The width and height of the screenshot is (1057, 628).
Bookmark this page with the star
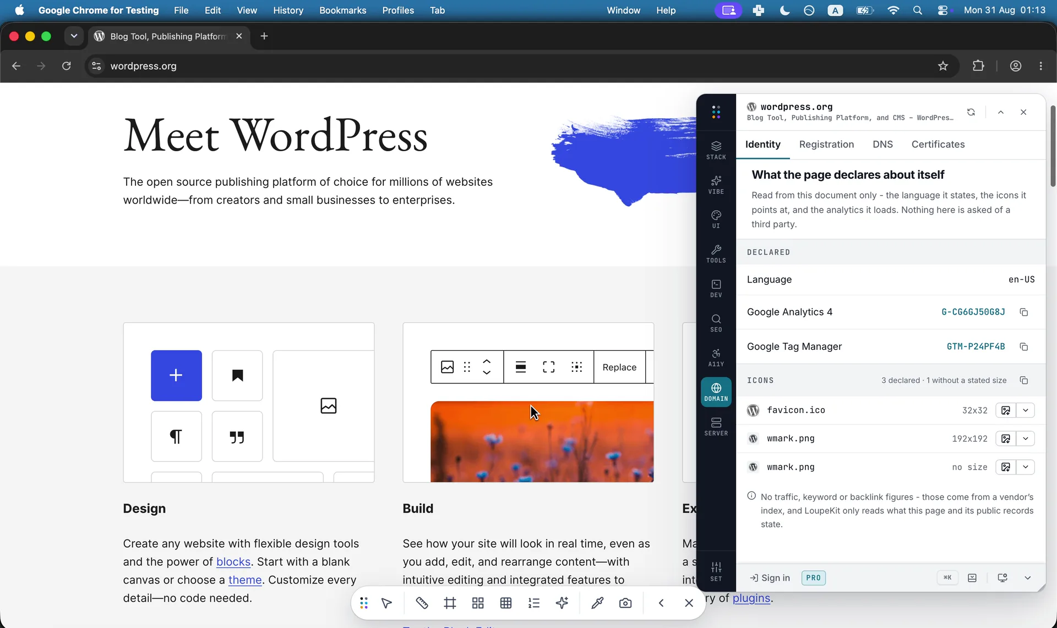click(943, 66)
